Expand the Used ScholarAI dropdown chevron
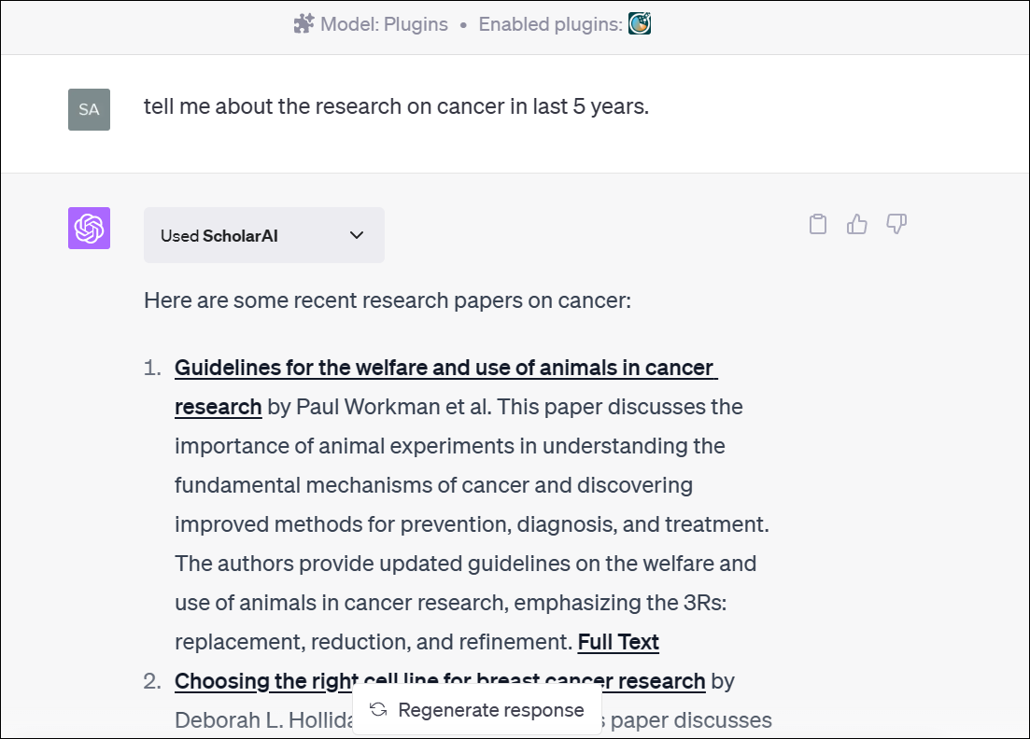The height and width of the screenshot is (739, 1030). [357, 235]
